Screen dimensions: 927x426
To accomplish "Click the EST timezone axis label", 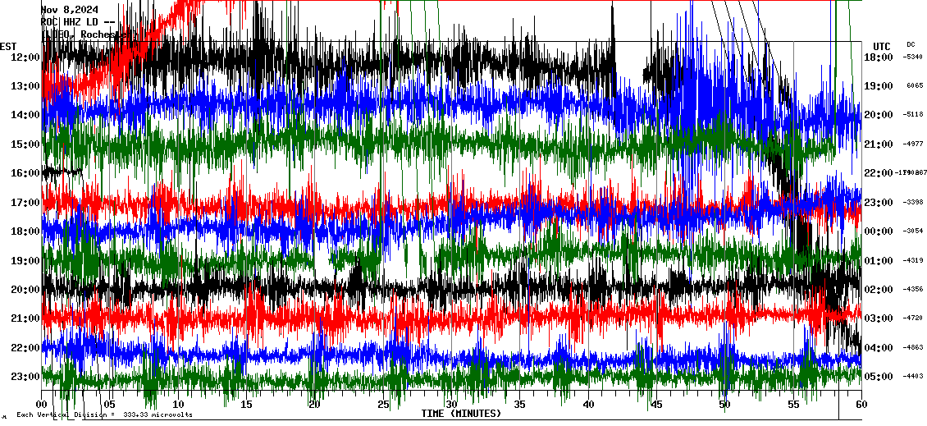I will 8,46.
